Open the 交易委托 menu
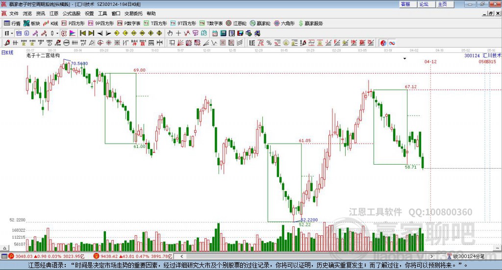 [x=133, y=13]
